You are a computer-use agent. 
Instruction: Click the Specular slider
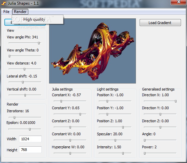pos(115,140)
